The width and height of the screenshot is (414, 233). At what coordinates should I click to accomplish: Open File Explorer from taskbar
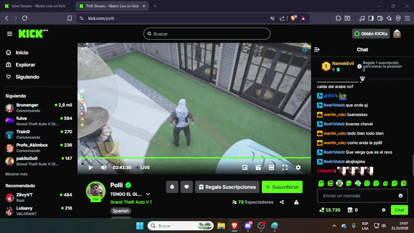[221, 226]
